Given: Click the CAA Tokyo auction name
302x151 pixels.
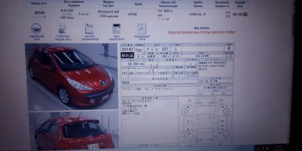Looking at the screenshot, I should 67,17.
